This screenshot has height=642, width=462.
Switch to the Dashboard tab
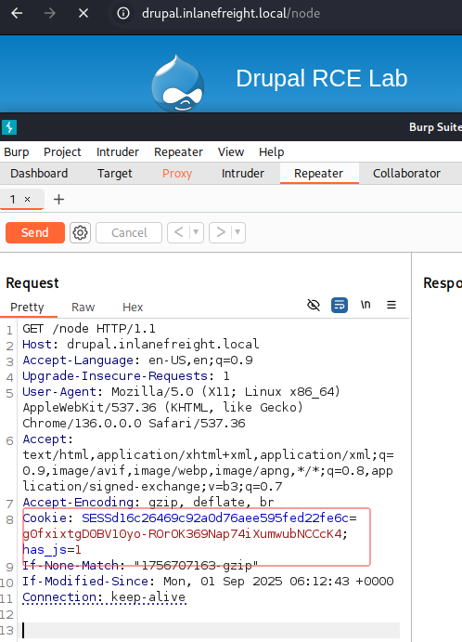point(39,174)
